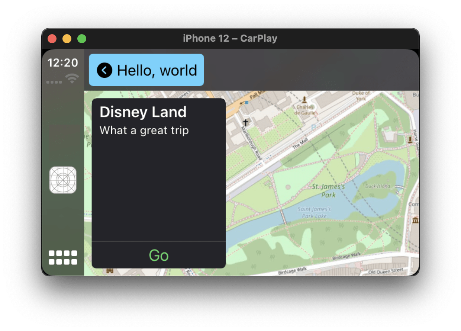The height and width of the screenshot is (331, 461).
Task: Click the subtitle What a great trip
Action: click(144, 131)
